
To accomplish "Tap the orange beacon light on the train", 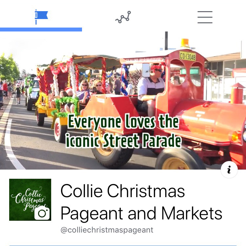I will click(184, 43).
